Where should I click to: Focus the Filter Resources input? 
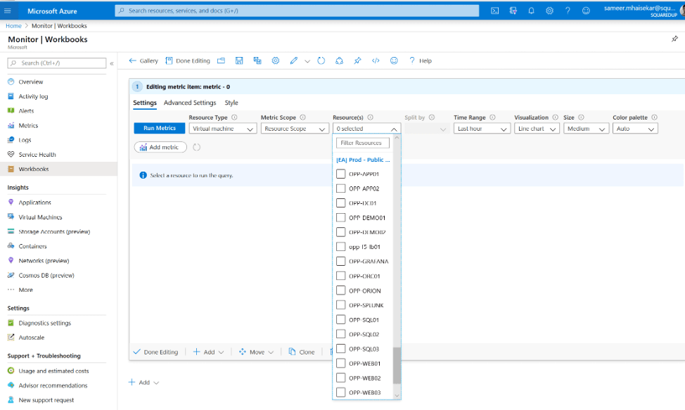click(363, 143)
